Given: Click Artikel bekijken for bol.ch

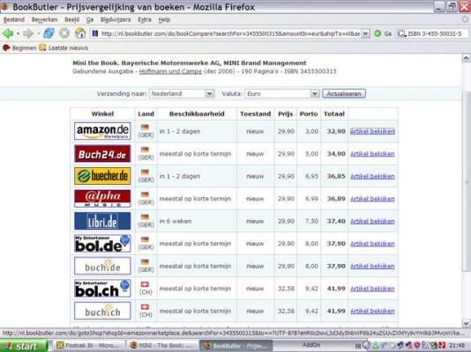Looking at the screenshot, I should point(372,289).
